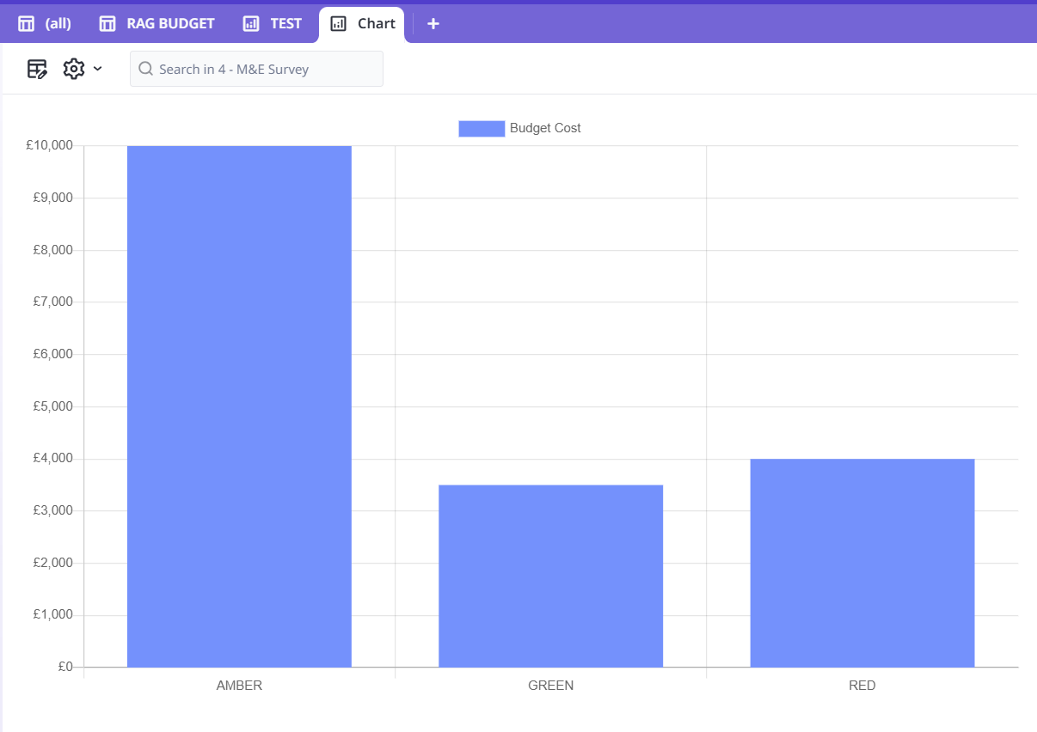Switch to the TEST tab
Screen dimensions: 1037x732
point(285,24)
